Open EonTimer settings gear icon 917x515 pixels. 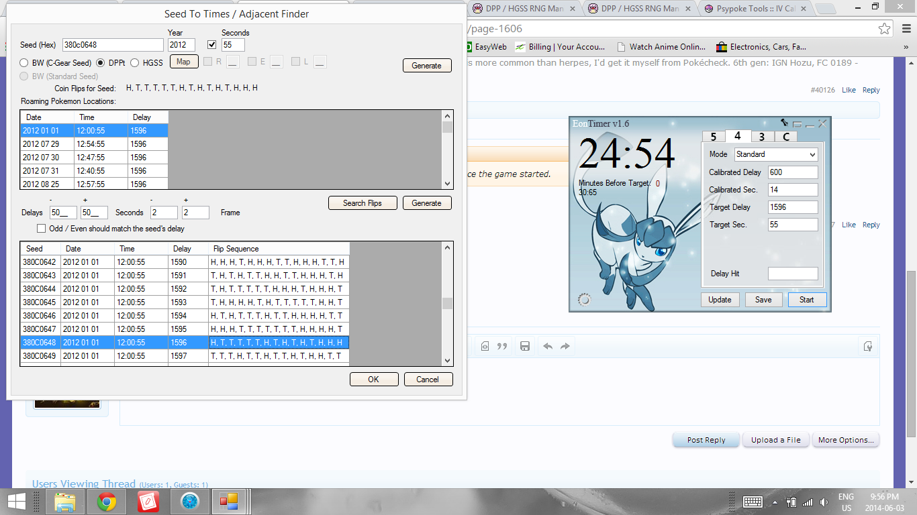(585, 300)
